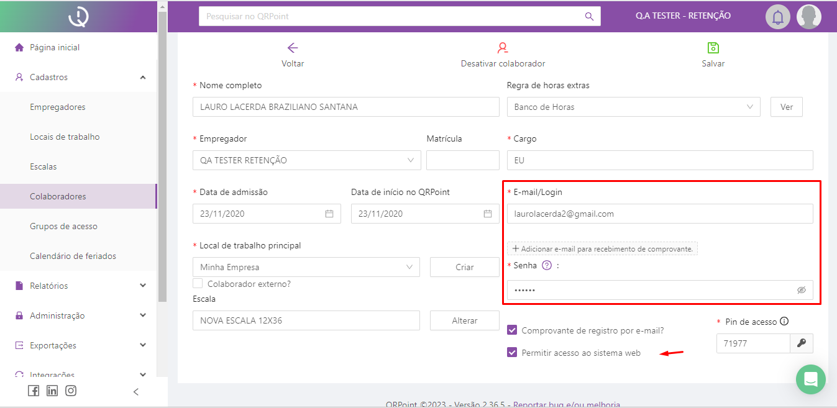Open notifications bell icon

[777, 17]
